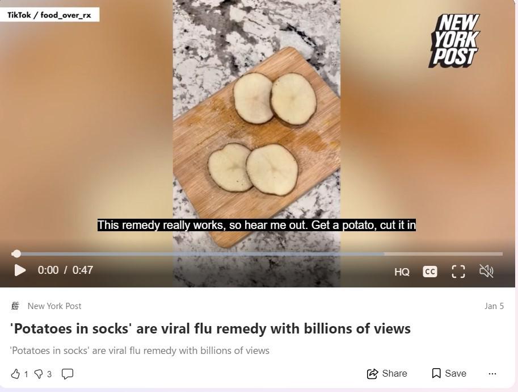
Task: Open the HQ video quality options
Action: coord(402,272)
